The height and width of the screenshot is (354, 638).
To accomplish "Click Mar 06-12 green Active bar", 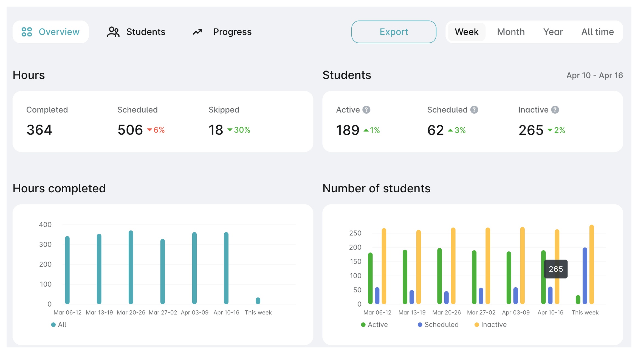I will pos(370,278).
